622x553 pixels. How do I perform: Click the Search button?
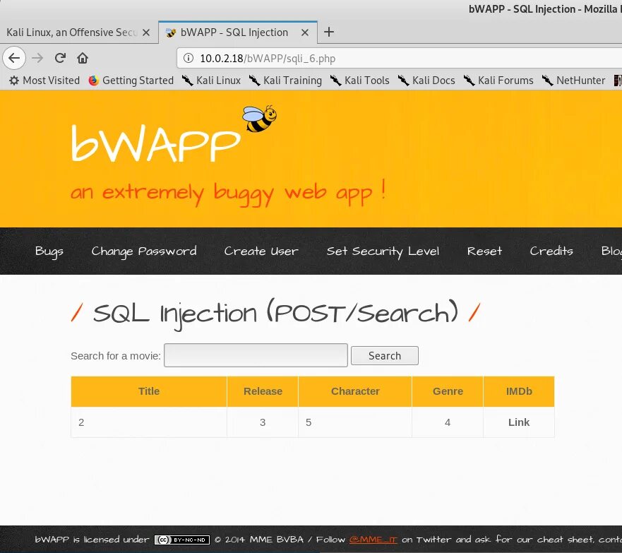click(384, 355)
